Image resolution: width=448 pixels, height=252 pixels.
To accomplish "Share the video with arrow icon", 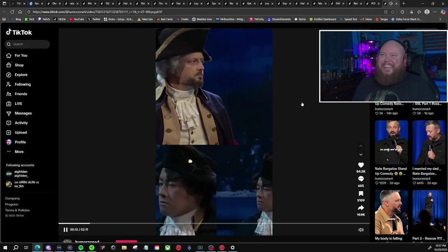I will pyautogui.click(x=361, y=208).
